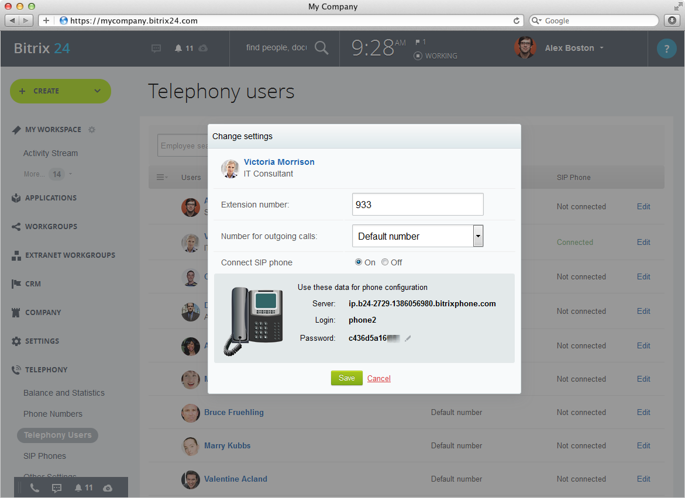Screen dimensions: 685x498
Task: Select On for Connect SIP phone
Action: [x=359, y=262]
